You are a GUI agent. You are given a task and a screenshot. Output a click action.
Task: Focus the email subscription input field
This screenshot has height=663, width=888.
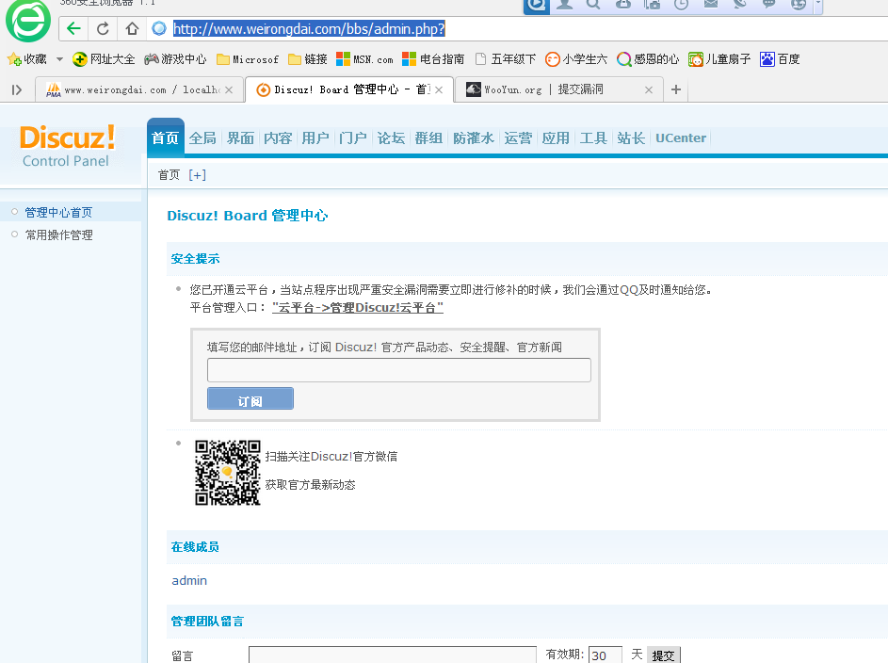[x=398, y=370]
